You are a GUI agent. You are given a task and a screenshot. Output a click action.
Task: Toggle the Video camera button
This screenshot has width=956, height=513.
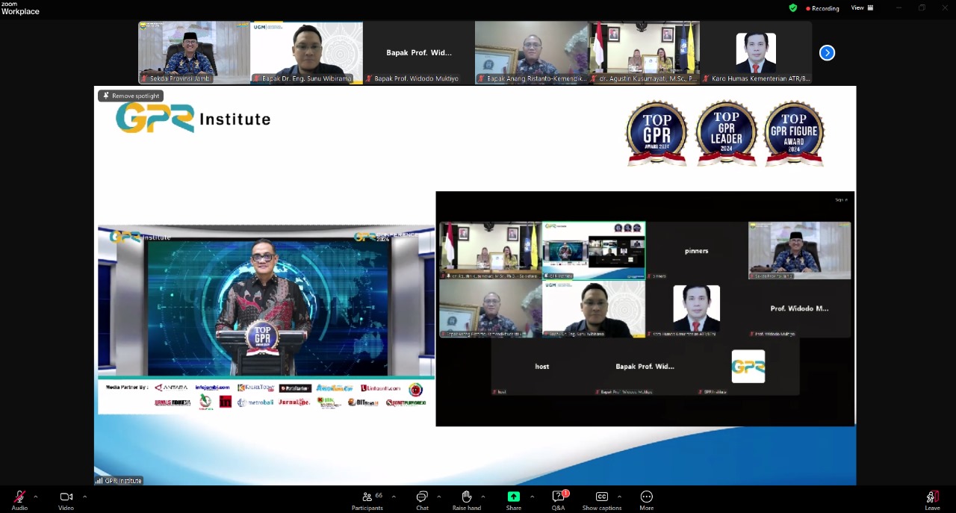pyautogui.click(x=66, y=497)
